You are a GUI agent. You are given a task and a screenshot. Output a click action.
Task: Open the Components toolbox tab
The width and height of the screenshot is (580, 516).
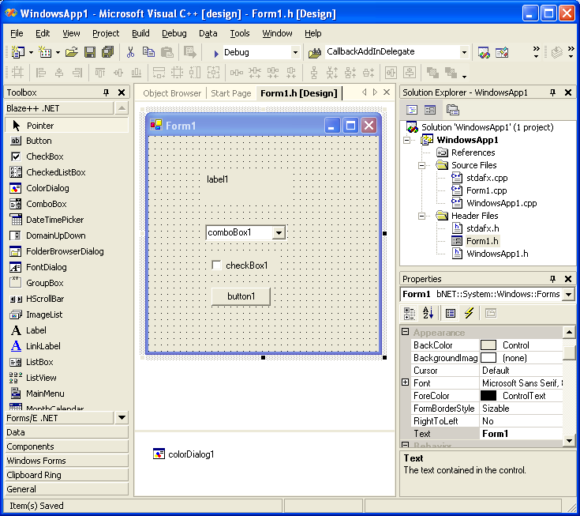pos(66,446)
